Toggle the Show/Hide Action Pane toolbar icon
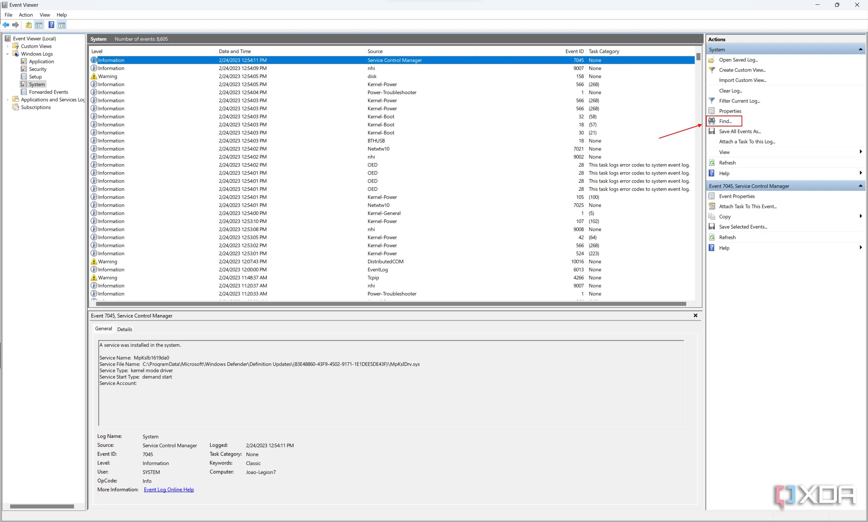This screenshot has width=868, height=522. pyautogui.click(x=62, y=25)
